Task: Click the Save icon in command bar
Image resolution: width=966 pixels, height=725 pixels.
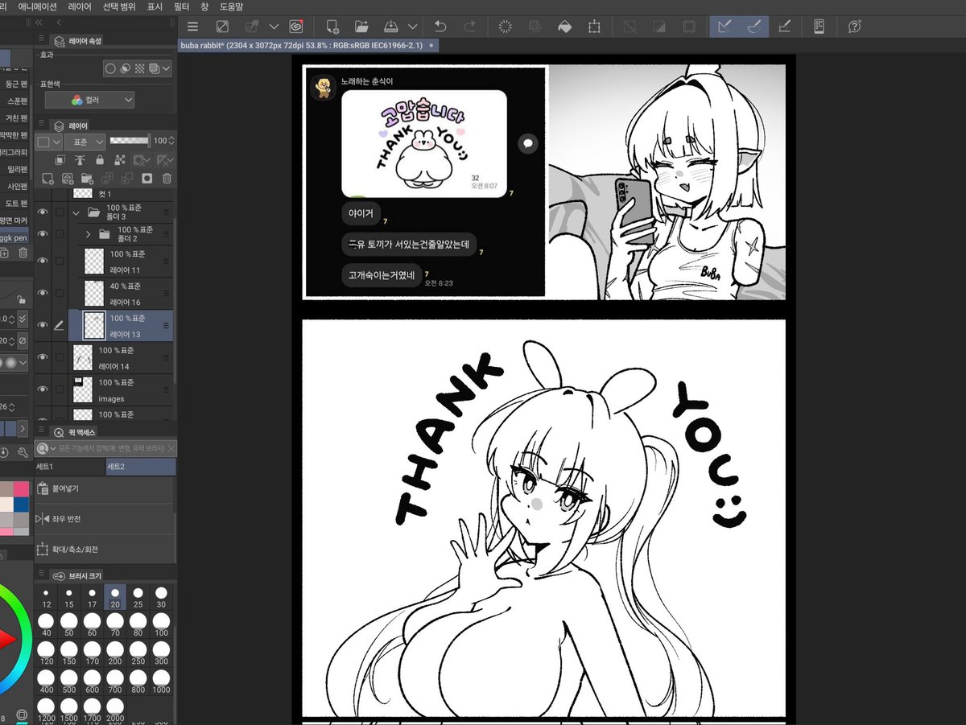Action: [390, 27]
